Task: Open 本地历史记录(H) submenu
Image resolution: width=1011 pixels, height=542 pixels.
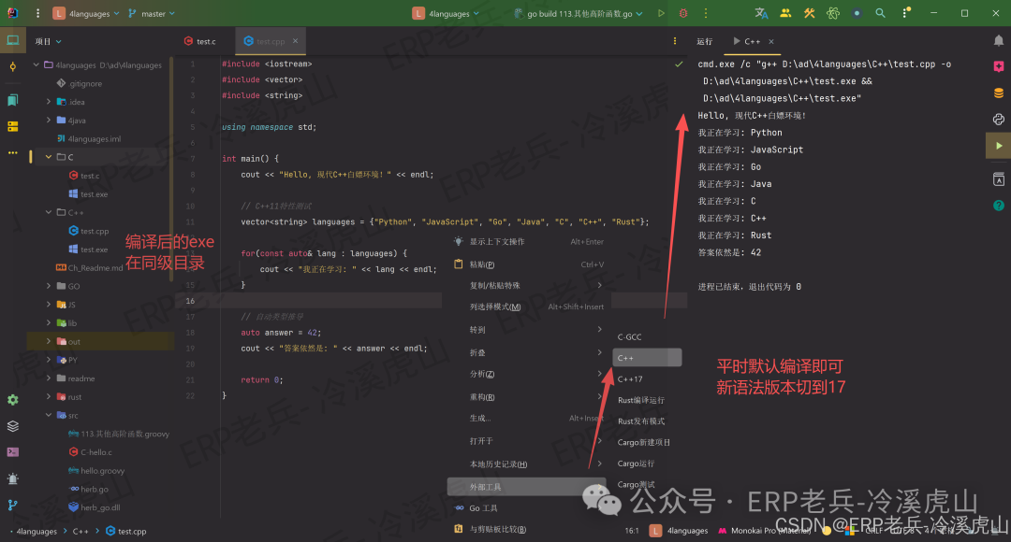Action: click(529, 464)
